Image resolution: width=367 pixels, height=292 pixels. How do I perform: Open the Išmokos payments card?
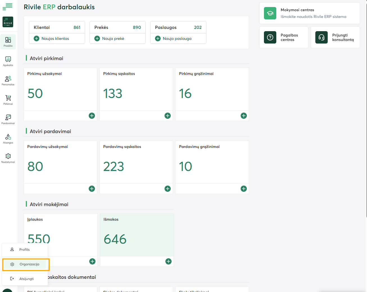click(137, 236)
